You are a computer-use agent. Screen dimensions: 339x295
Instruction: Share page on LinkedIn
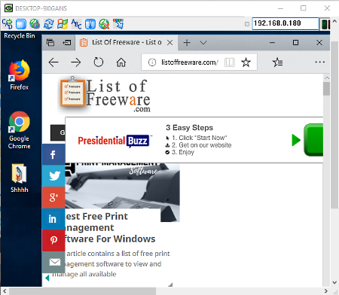point(53,219)
